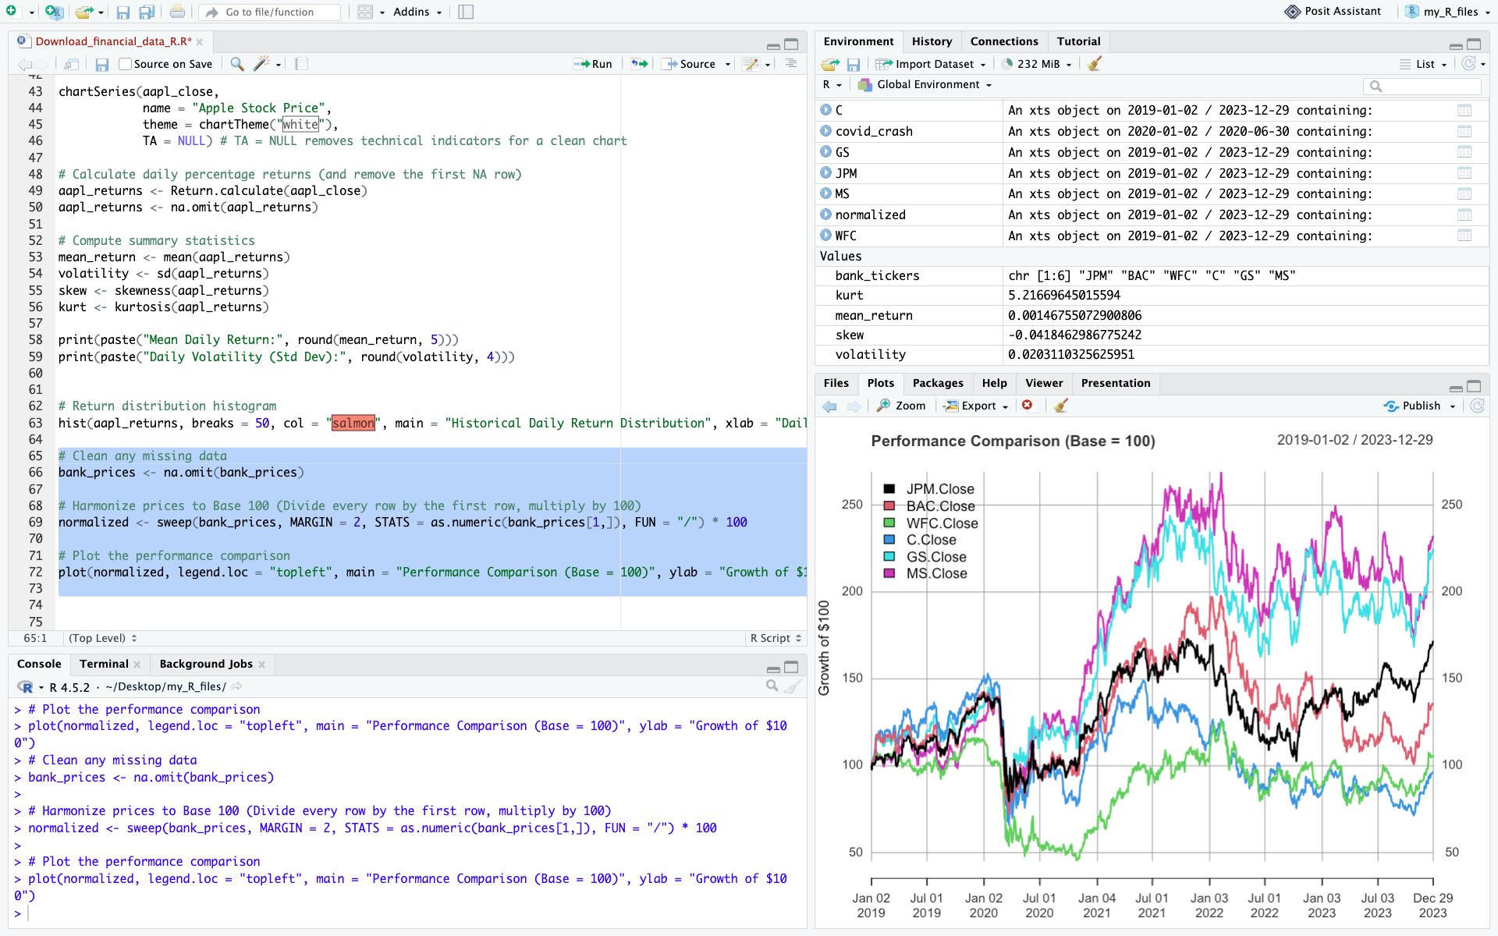Image resolution: width=1498 pixels, height=936 pixels.
Task: Expand the JPM xts object details
Action: click(826, 172)
